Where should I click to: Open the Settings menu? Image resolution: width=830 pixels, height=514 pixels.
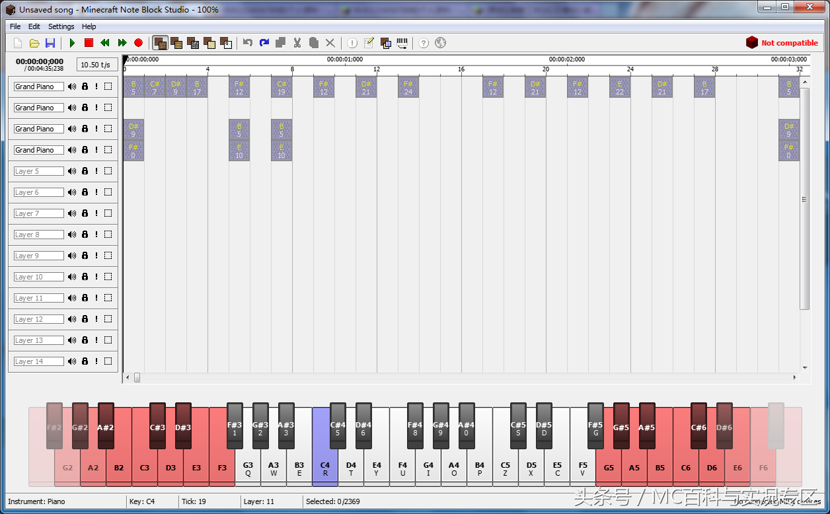pyautogui.click(x=61, y=26)
